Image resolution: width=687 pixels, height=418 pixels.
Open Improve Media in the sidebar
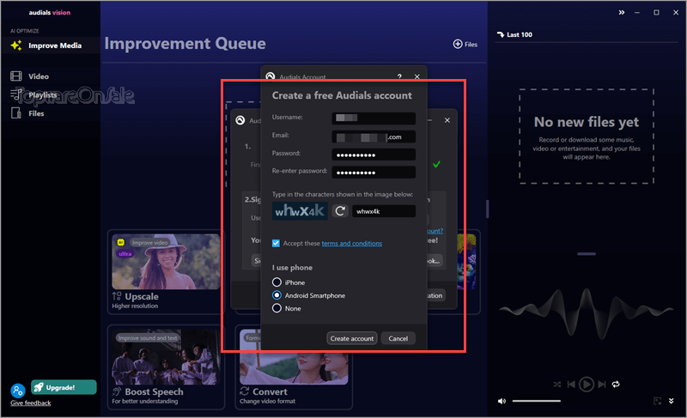pos(51,45)
